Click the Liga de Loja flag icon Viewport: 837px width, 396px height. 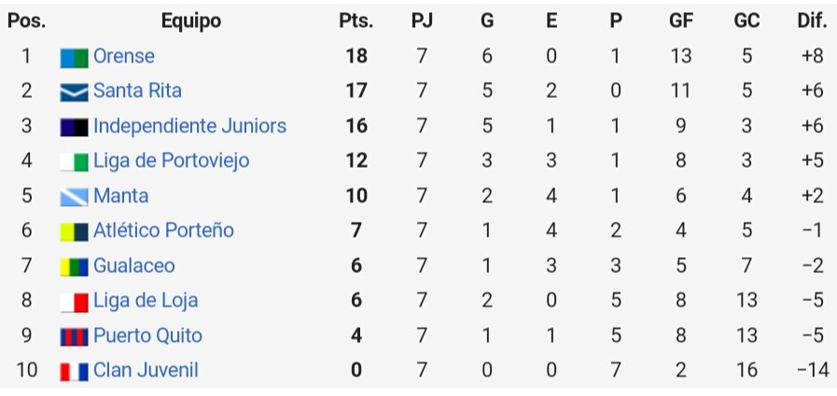74,302
